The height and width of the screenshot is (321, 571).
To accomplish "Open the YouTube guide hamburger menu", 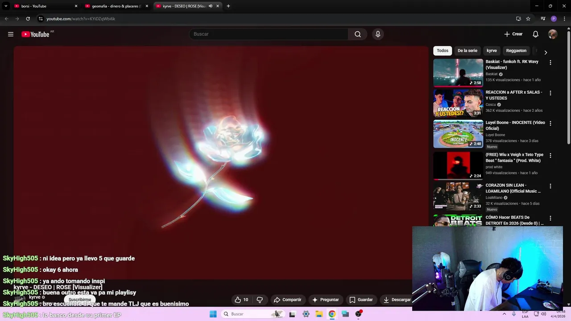I will click(x=11, y=34).
